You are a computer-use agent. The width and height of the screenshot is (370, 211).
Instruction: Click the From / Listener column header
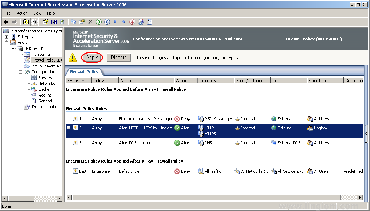pyautogui.click(x=253, y=81)
